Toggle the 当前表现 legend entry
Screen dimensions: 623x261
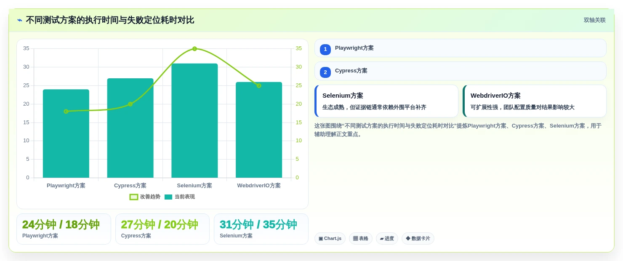[x=180, y=197]
